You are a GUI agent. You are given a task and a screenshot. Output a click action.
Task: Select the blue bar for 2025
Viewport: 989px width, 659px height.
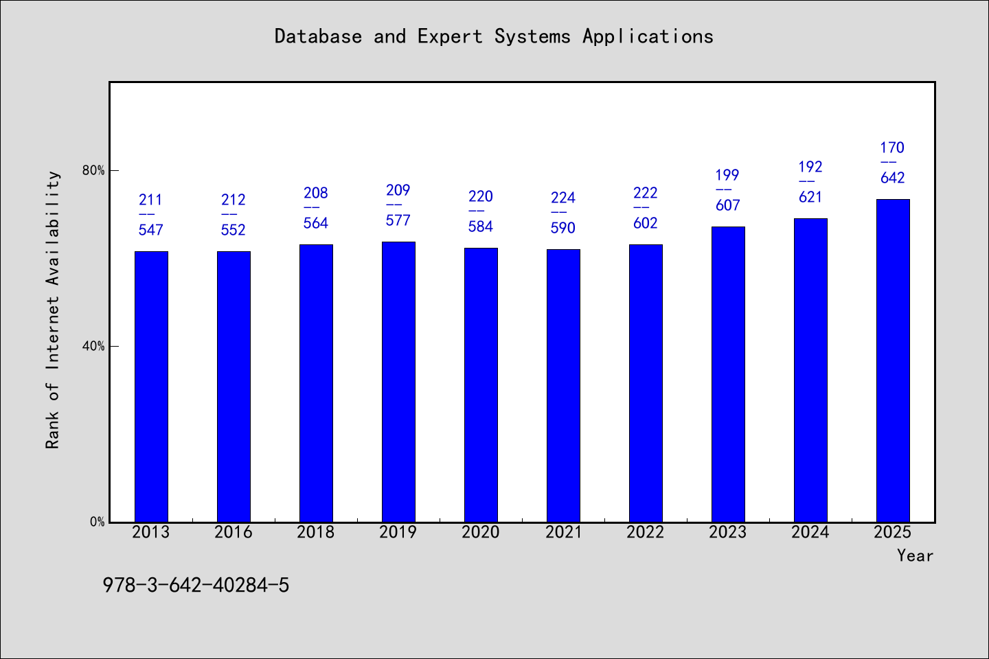click(x=893, y=360)
